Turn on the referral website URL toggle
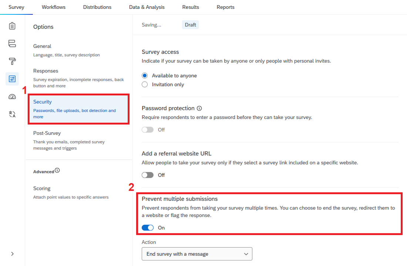The image size is (407, 266). (x=148, y=175)
